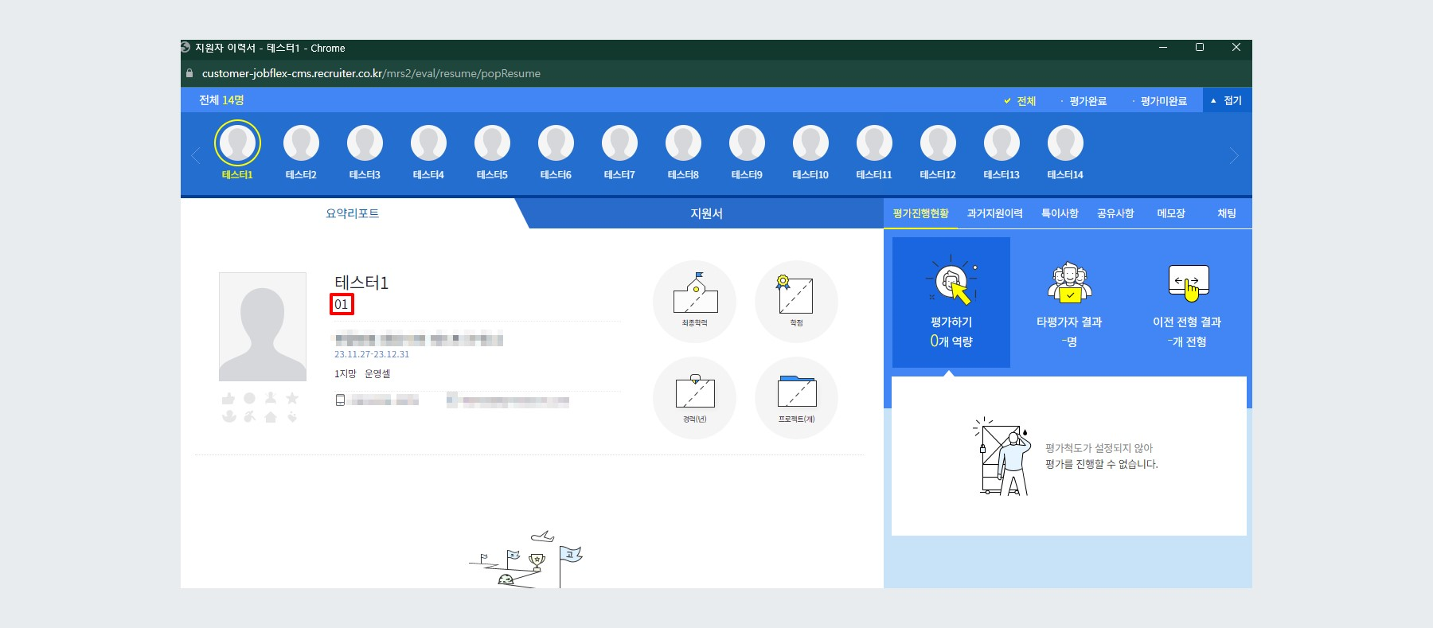Select applicant 테스터4 avatar
Screen dimensions: 1433x628
428,143
